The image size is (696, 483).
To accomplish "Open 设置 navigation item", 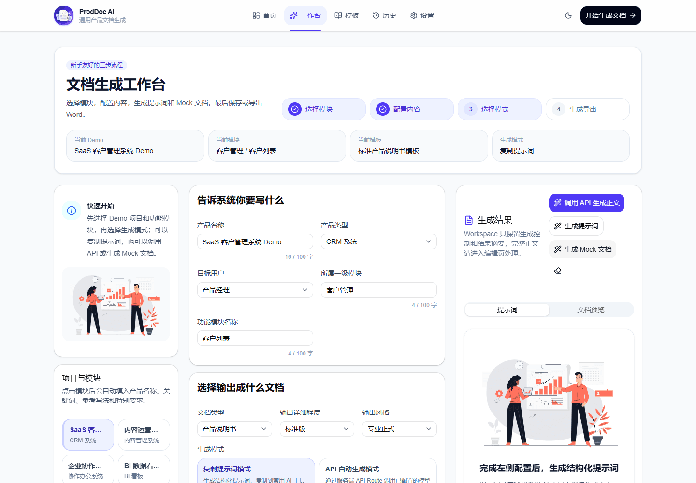I will pos(422,15).
